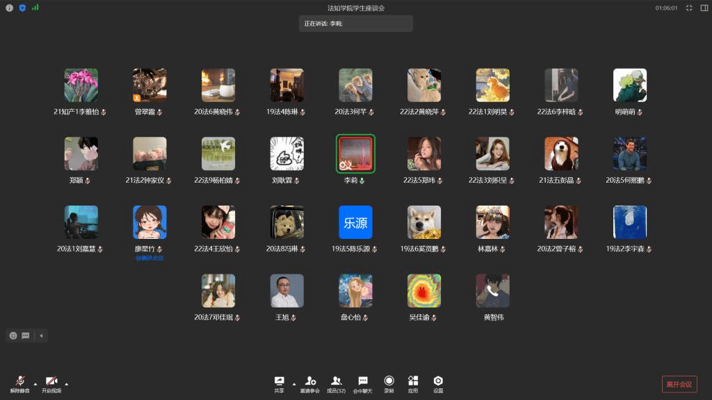Image resolution: width=712 pixels, height=400 pixels.
Task: Check the green network signal indicator
Action: pos(35,8)
